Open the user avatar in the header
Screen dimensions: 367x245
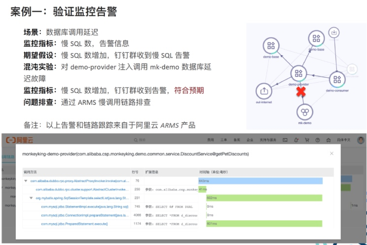361,140
